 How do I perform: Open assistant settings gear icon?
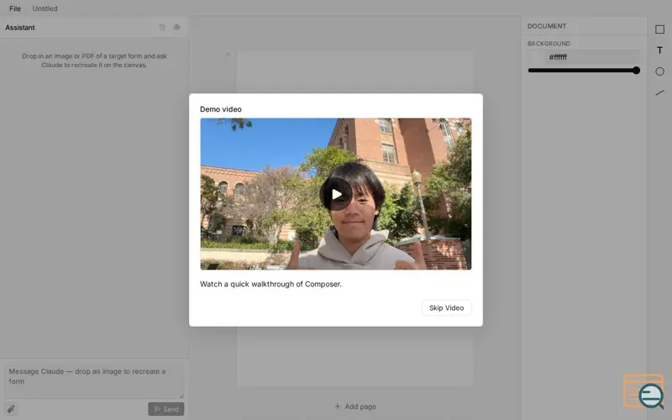[176, 28]
